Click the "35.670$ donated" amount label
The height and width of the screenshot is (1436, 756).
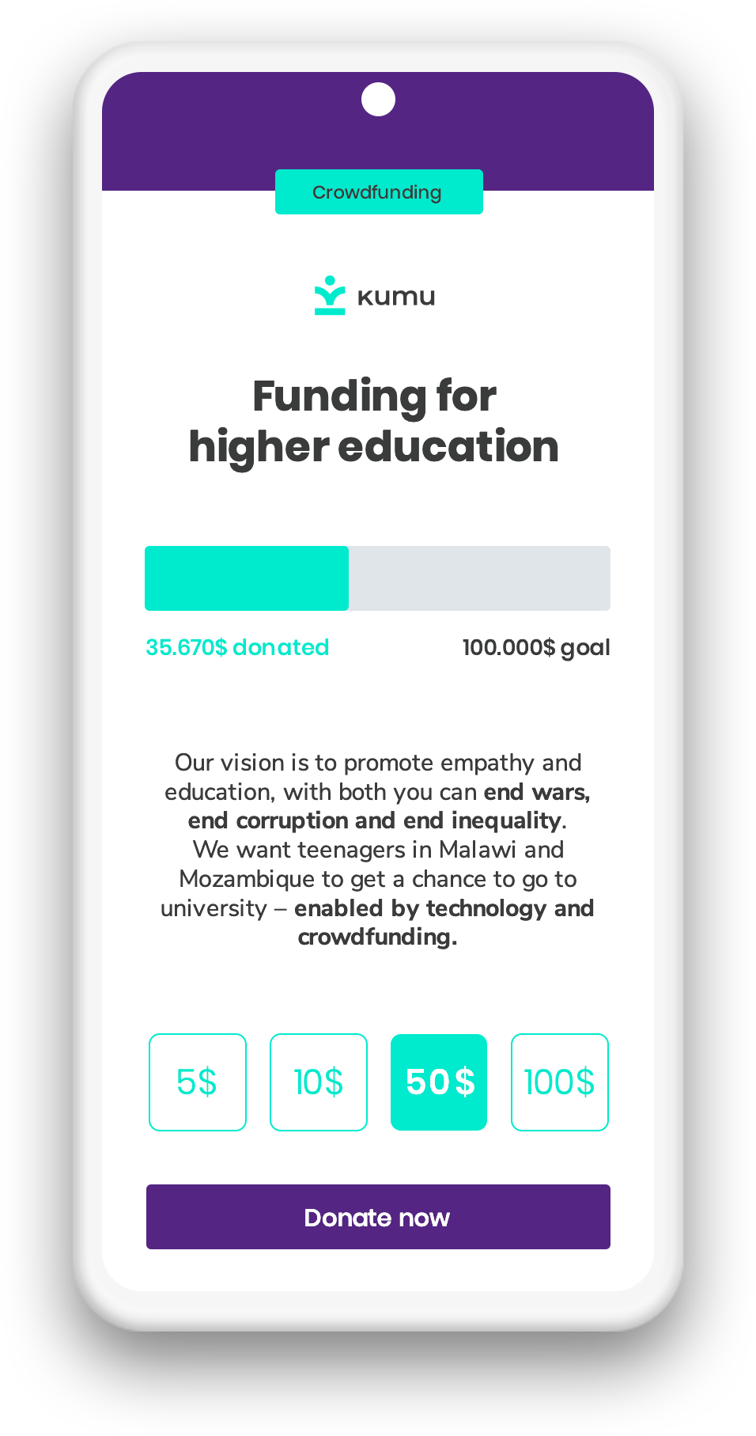click(x=237, y=647)
